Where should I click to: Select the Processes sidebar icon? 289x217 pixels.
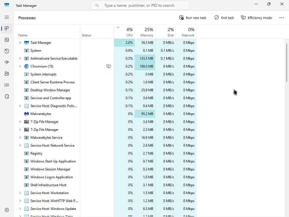[x=7, y=29]
